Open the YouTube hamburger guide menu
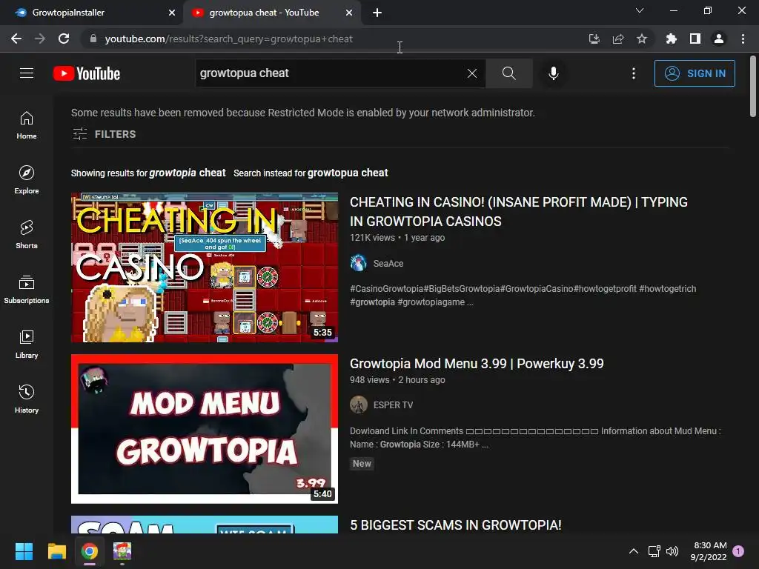This screenshot has height=569, width=759. [27, 73]
